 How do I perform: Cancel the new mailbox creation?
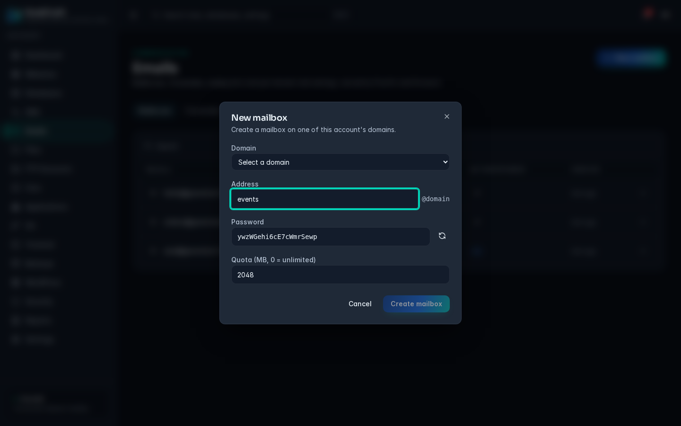[x=360, y=304]
